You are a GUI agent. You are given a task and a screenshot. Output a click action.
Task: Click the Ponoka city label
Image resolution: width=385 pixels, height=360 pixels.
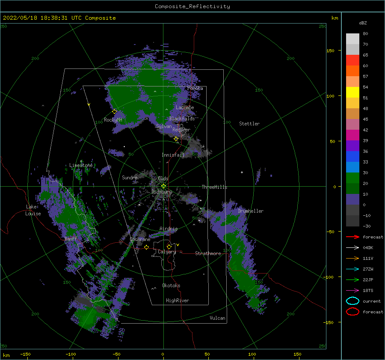[195, 88]
